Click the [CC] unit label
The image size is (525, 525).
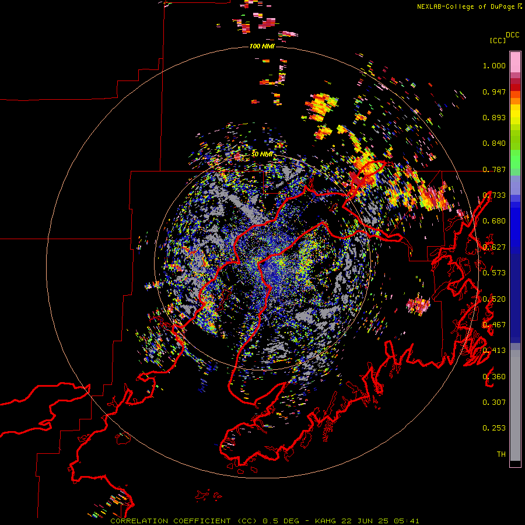[x=498, y=40]
